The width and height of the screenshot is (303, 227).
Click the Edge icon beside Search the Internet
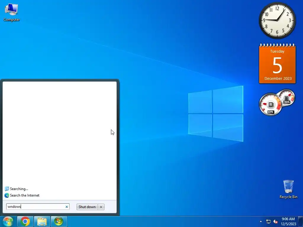point(7,195)
